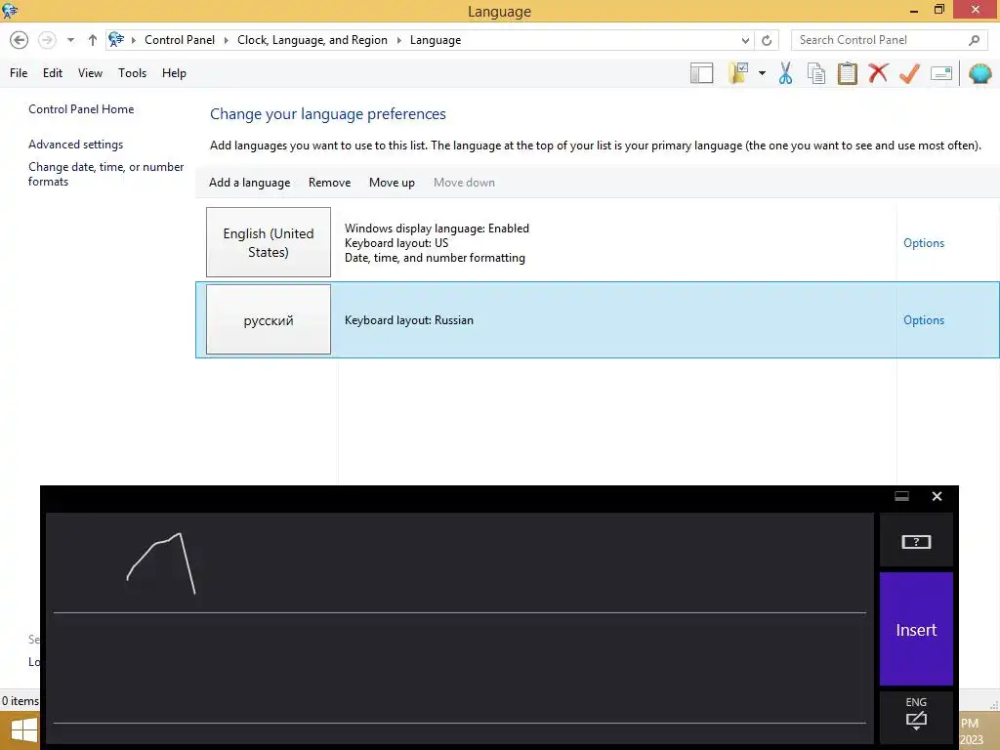Expand arrow after Clock, Language, and Region
Image resolution: width=1000 pixels, height=750 pixels.
[x=398, y=40]
